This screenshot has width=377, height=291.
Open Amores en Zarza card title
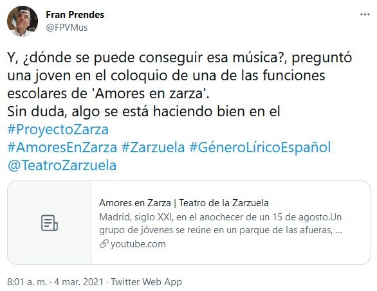click(184, 203)
